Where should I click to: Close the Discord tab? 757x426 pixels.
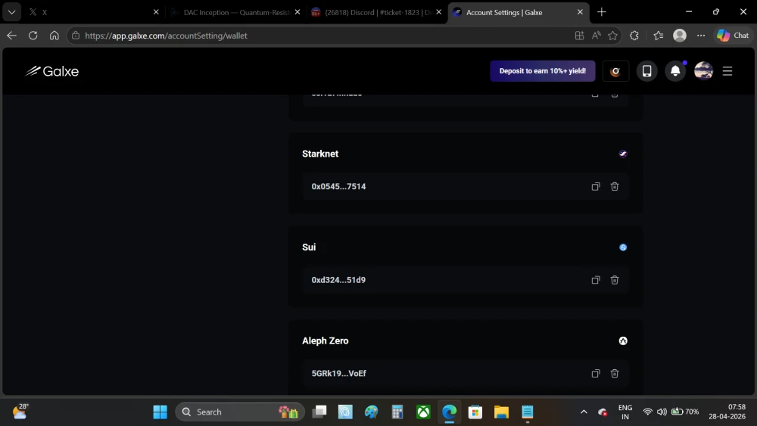coord(439,12)
